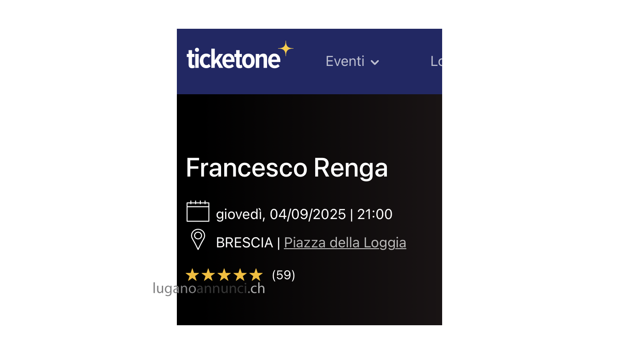Screen dimensions: 619x354
Task: Click the location pin icon
Action: [x=198, y=239]
